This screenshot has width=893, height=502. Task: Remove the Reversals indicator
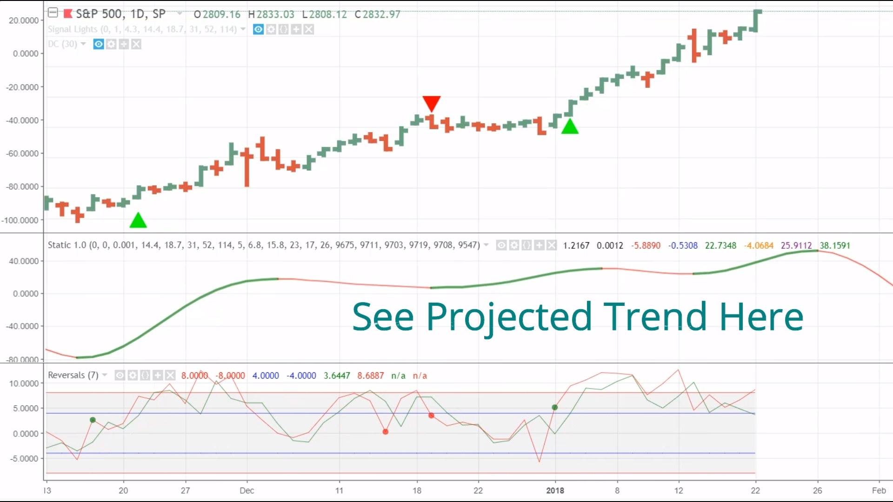[x=170, y=375]
